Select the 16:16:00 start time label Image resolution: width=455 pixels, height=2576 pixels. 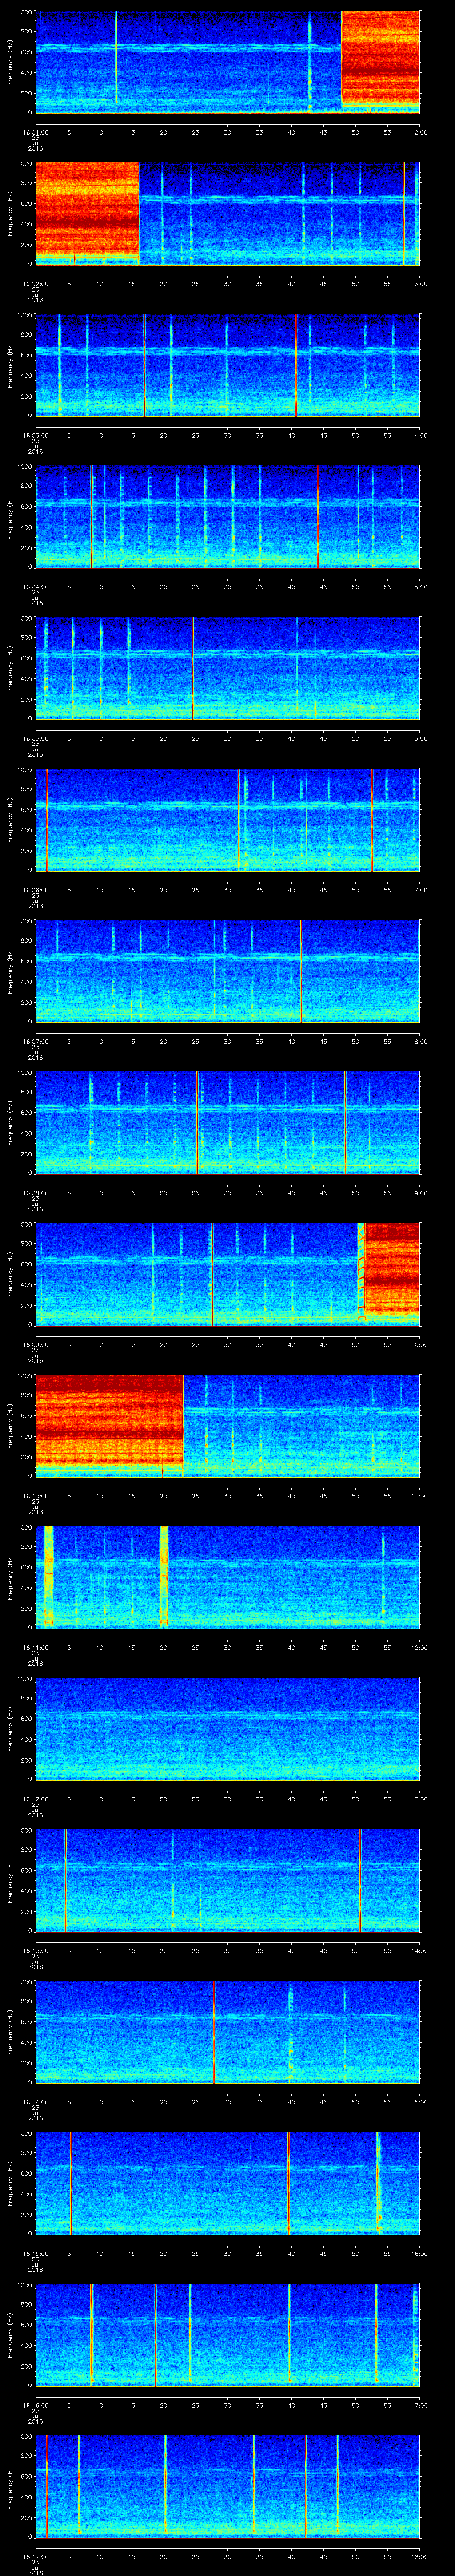tap(35, 2405)
